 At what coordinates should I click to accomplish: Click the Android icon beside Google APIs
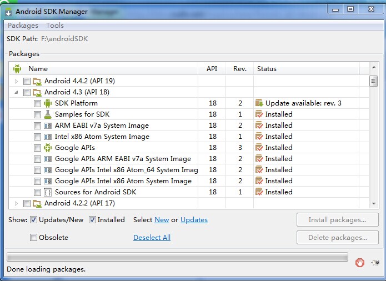point(48,148)
